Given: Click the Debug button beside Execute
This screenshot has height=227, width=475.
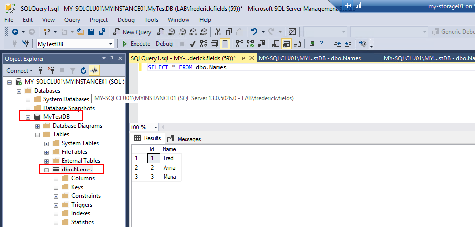Looking at the screenshot, I should coord(164,44).
